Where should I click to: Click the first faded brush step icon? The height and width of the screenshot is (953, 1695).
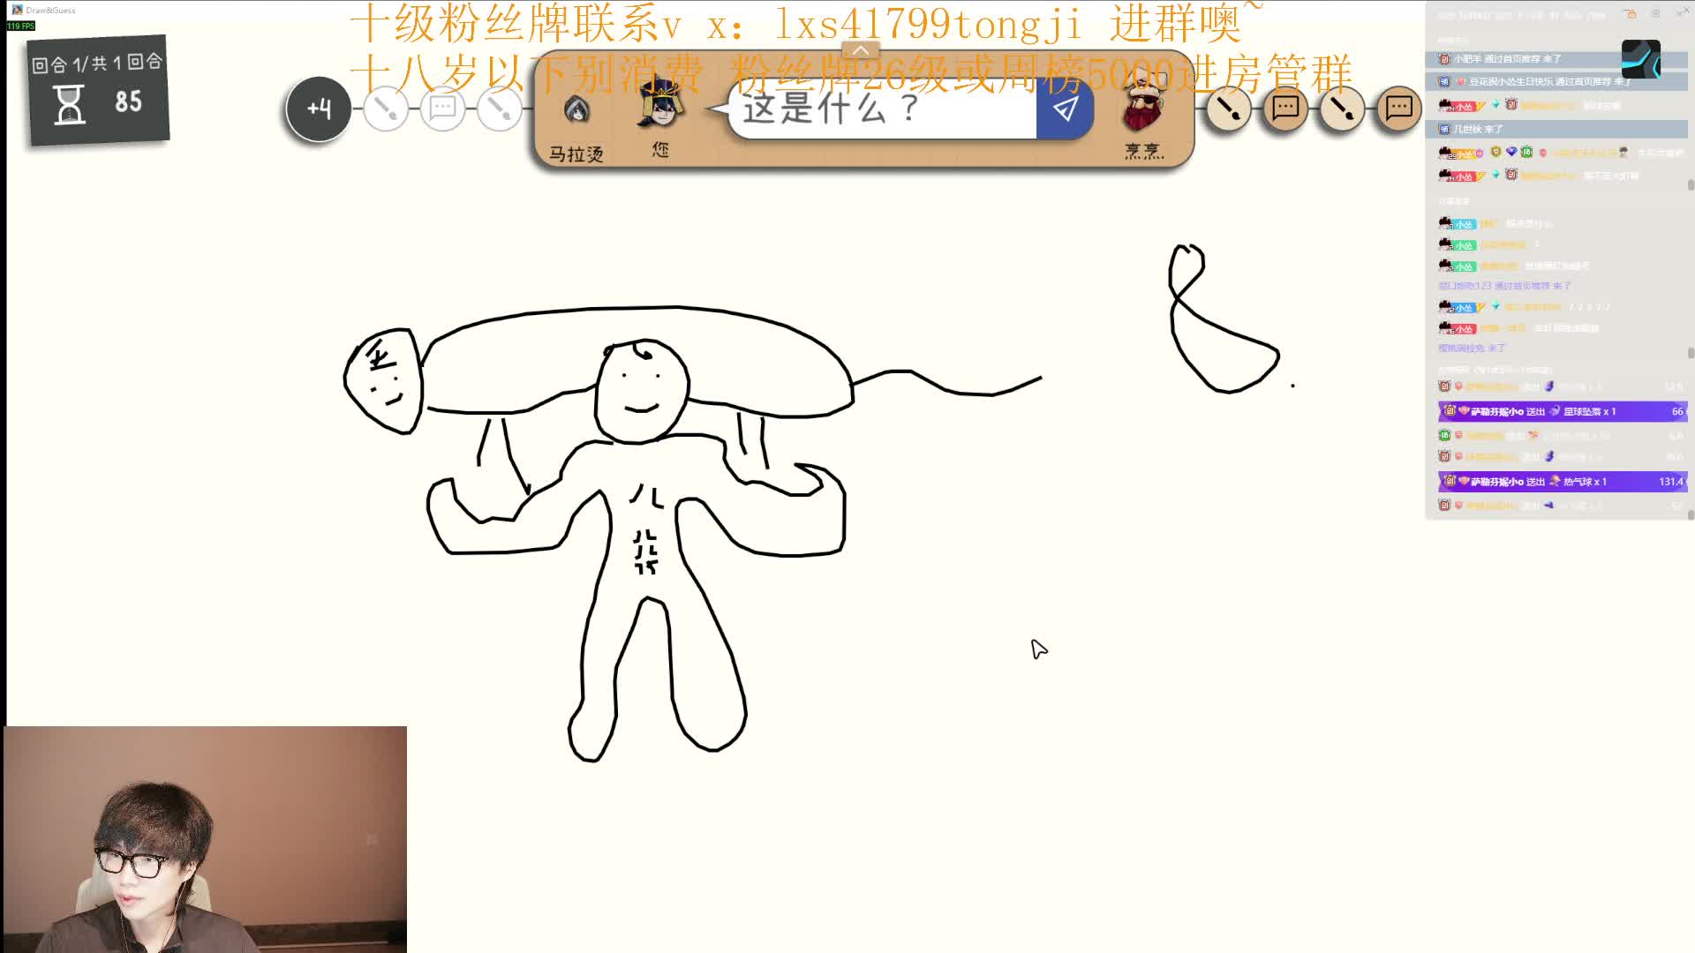tap(385, 109)
